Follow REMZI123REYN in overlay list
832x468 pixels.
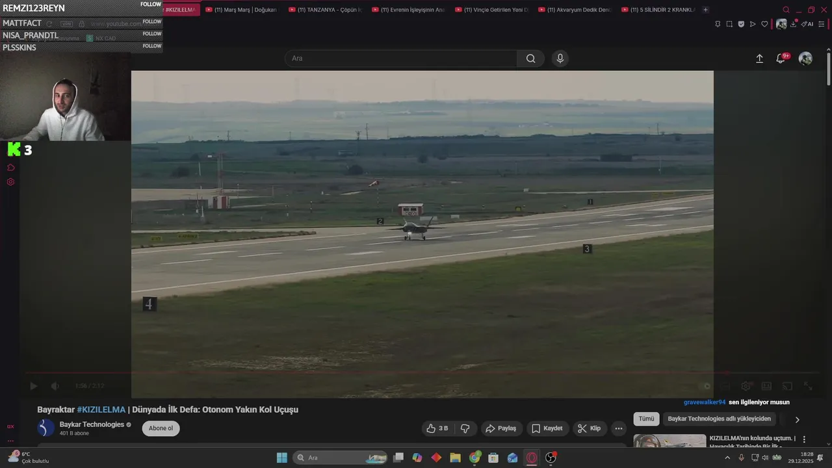[x=152, y=5]
